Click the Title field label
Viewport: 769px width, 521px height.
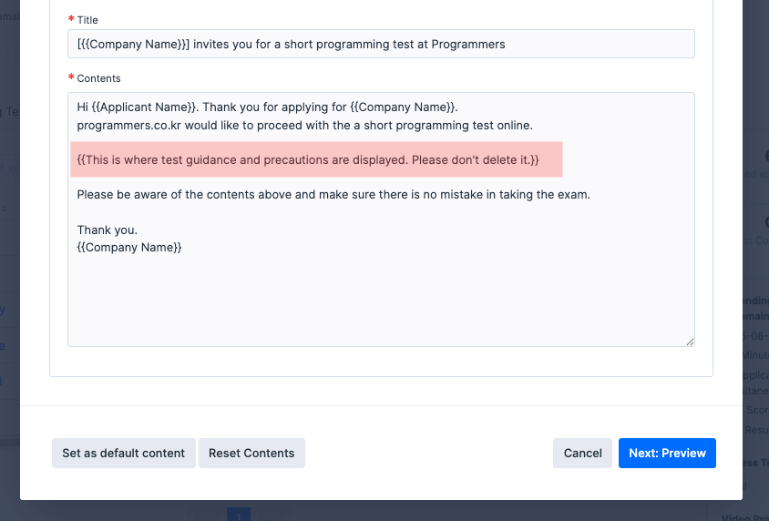pos(87,20)
